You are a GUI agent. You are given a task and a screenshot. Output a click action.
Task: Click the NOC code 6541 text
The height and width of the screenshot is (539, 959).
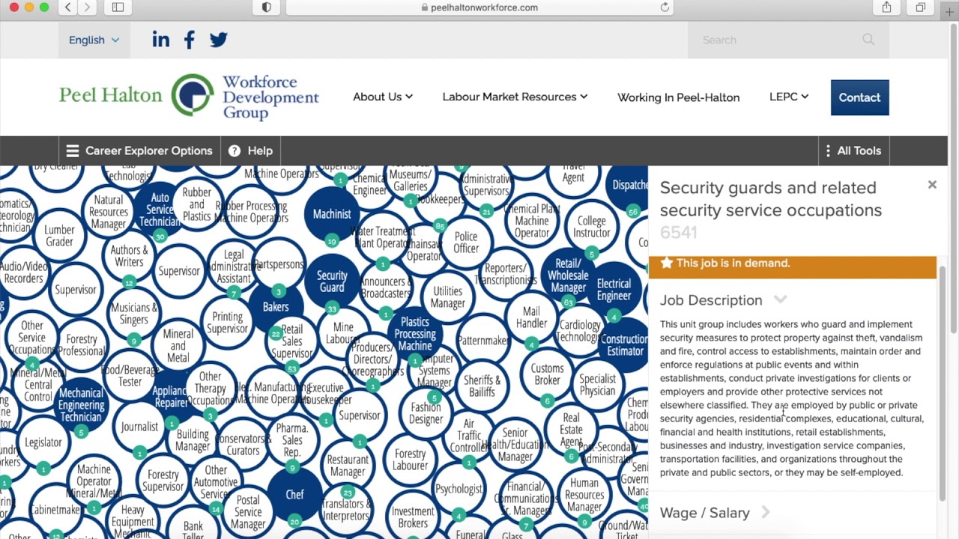678,233
